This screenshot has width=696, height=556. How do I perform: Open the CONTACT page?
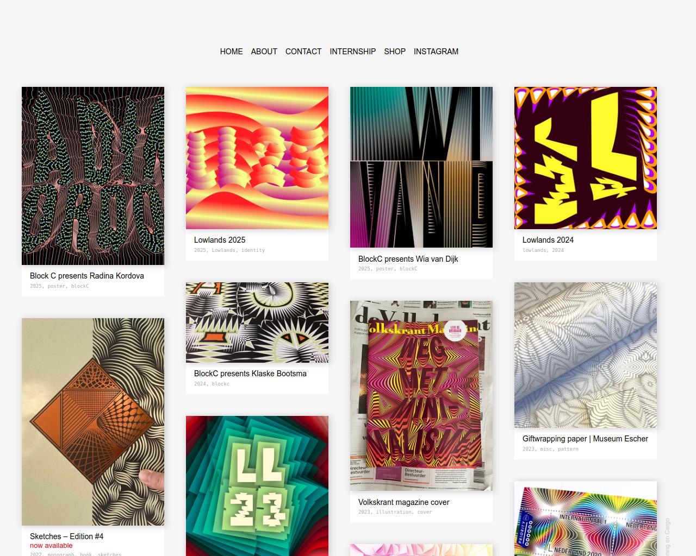click(x=303, y=52)
